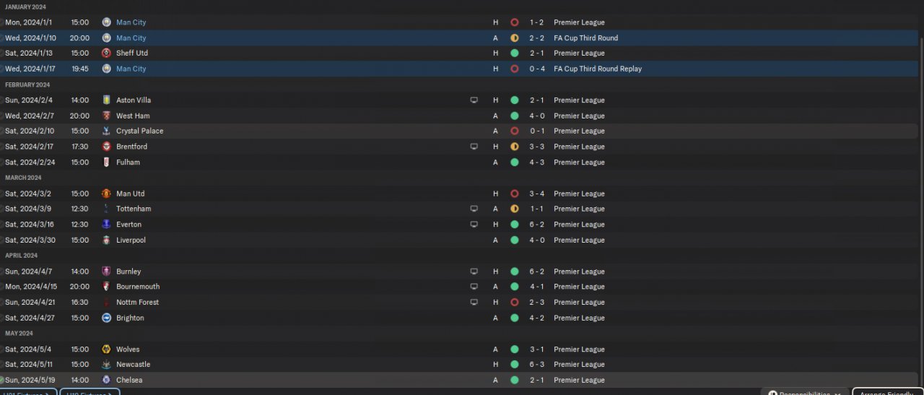This screenshot has width=924, height=395.
Task: Switch to the U21 Fixtures tab
Action: [x=29, y=393]
